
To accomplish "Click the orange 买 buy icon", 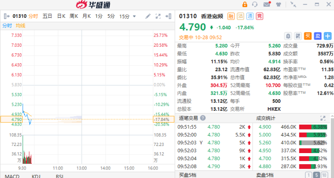I will [308, 36].
